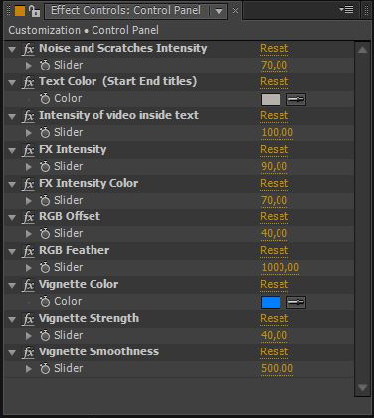Click the scrollbar up arrow
The width and height of the screenshot is (374, 418).
pyautogui.click(x=362, y=50)
